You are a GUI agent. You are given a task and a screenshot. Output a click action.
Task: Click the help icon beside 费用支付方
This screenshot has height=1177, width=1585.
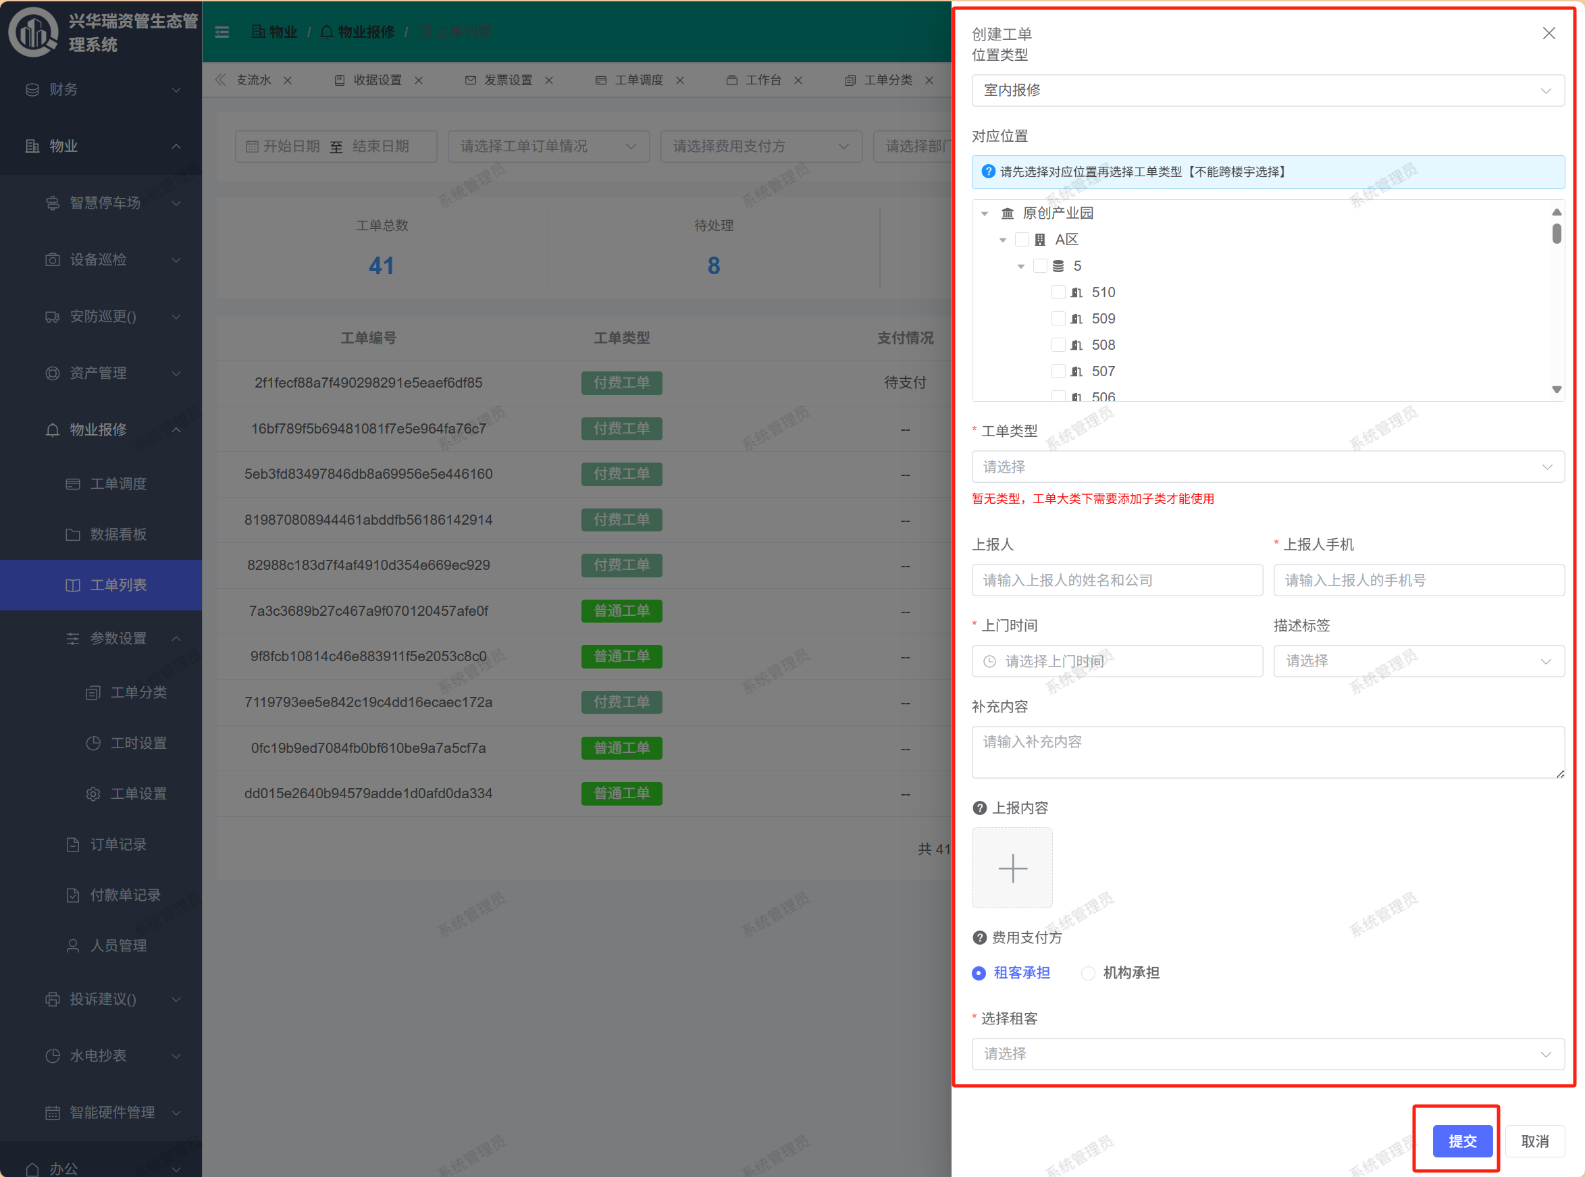tap(979, 937)
